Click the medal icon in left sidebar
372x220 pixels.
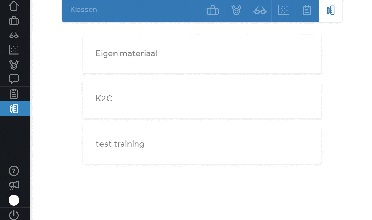[x=14, y=65]
